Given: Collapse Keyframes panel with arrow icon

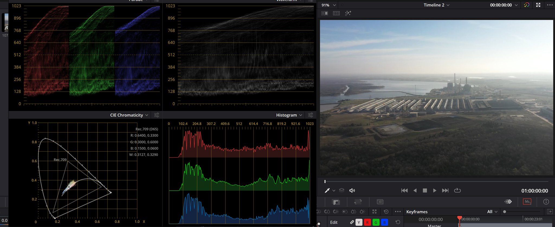Looking at the screenshot, I should click(x=550, y=212).
